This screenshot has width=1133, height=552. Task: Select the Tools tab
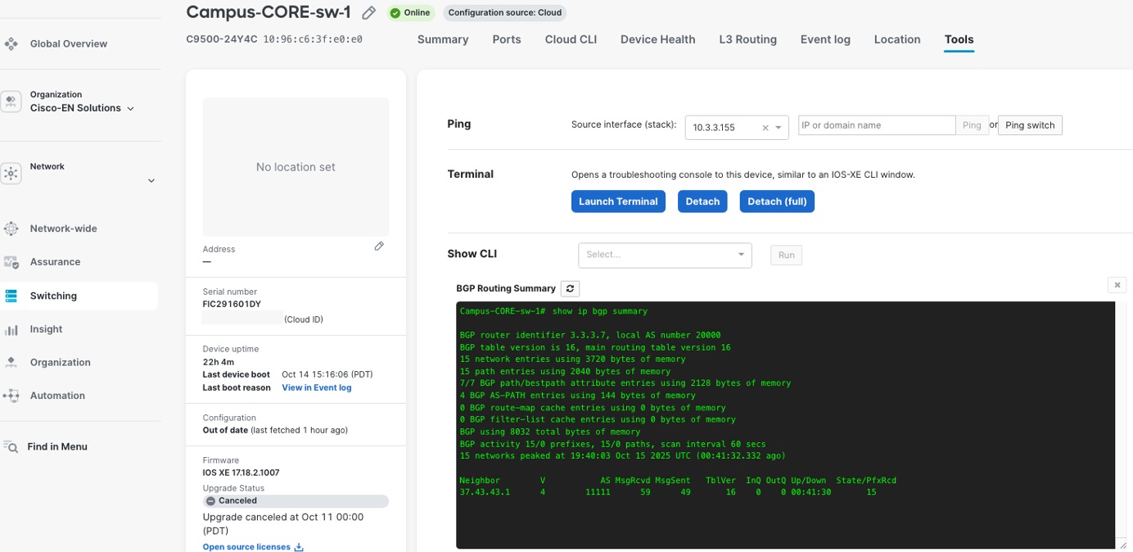(x=959, y=39)
